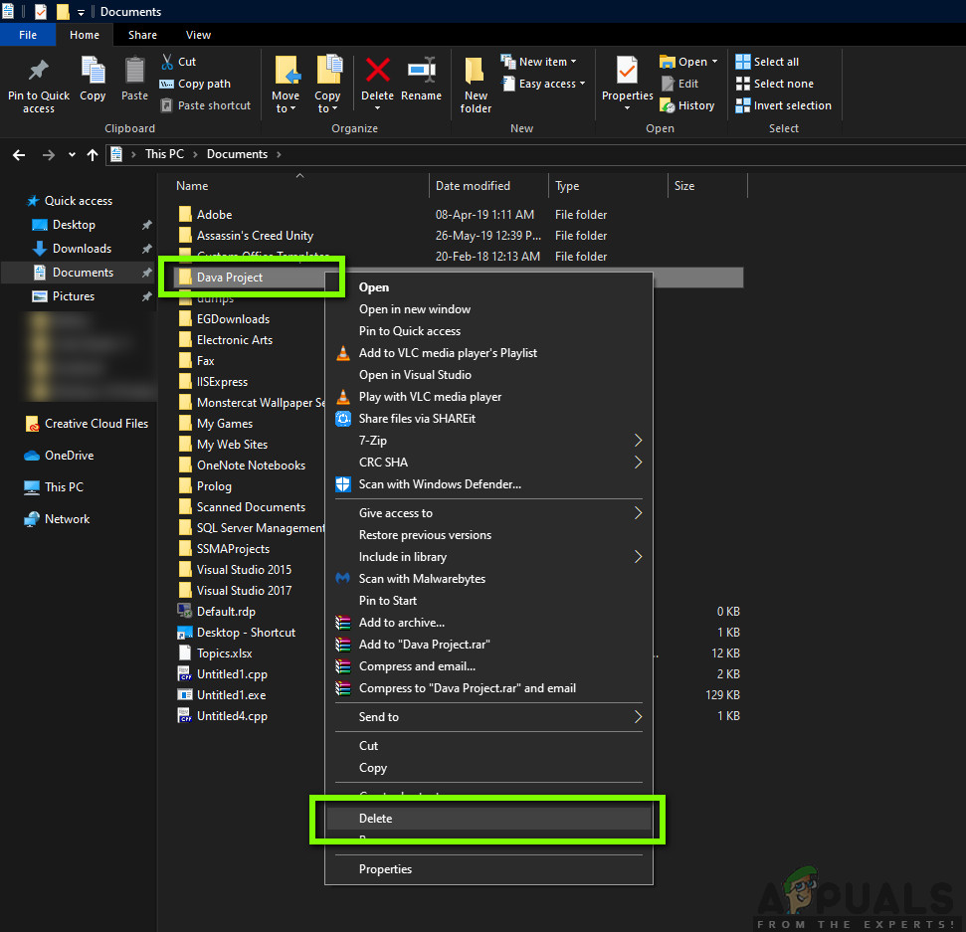Click Select none in the ribbon

pos(774,84)
